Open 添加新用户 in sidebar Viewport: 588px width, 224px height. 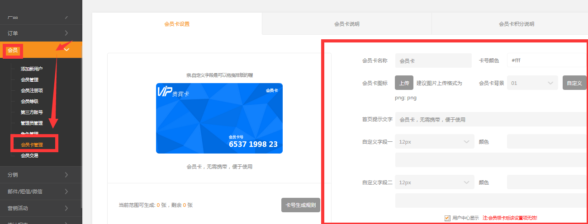32,69
